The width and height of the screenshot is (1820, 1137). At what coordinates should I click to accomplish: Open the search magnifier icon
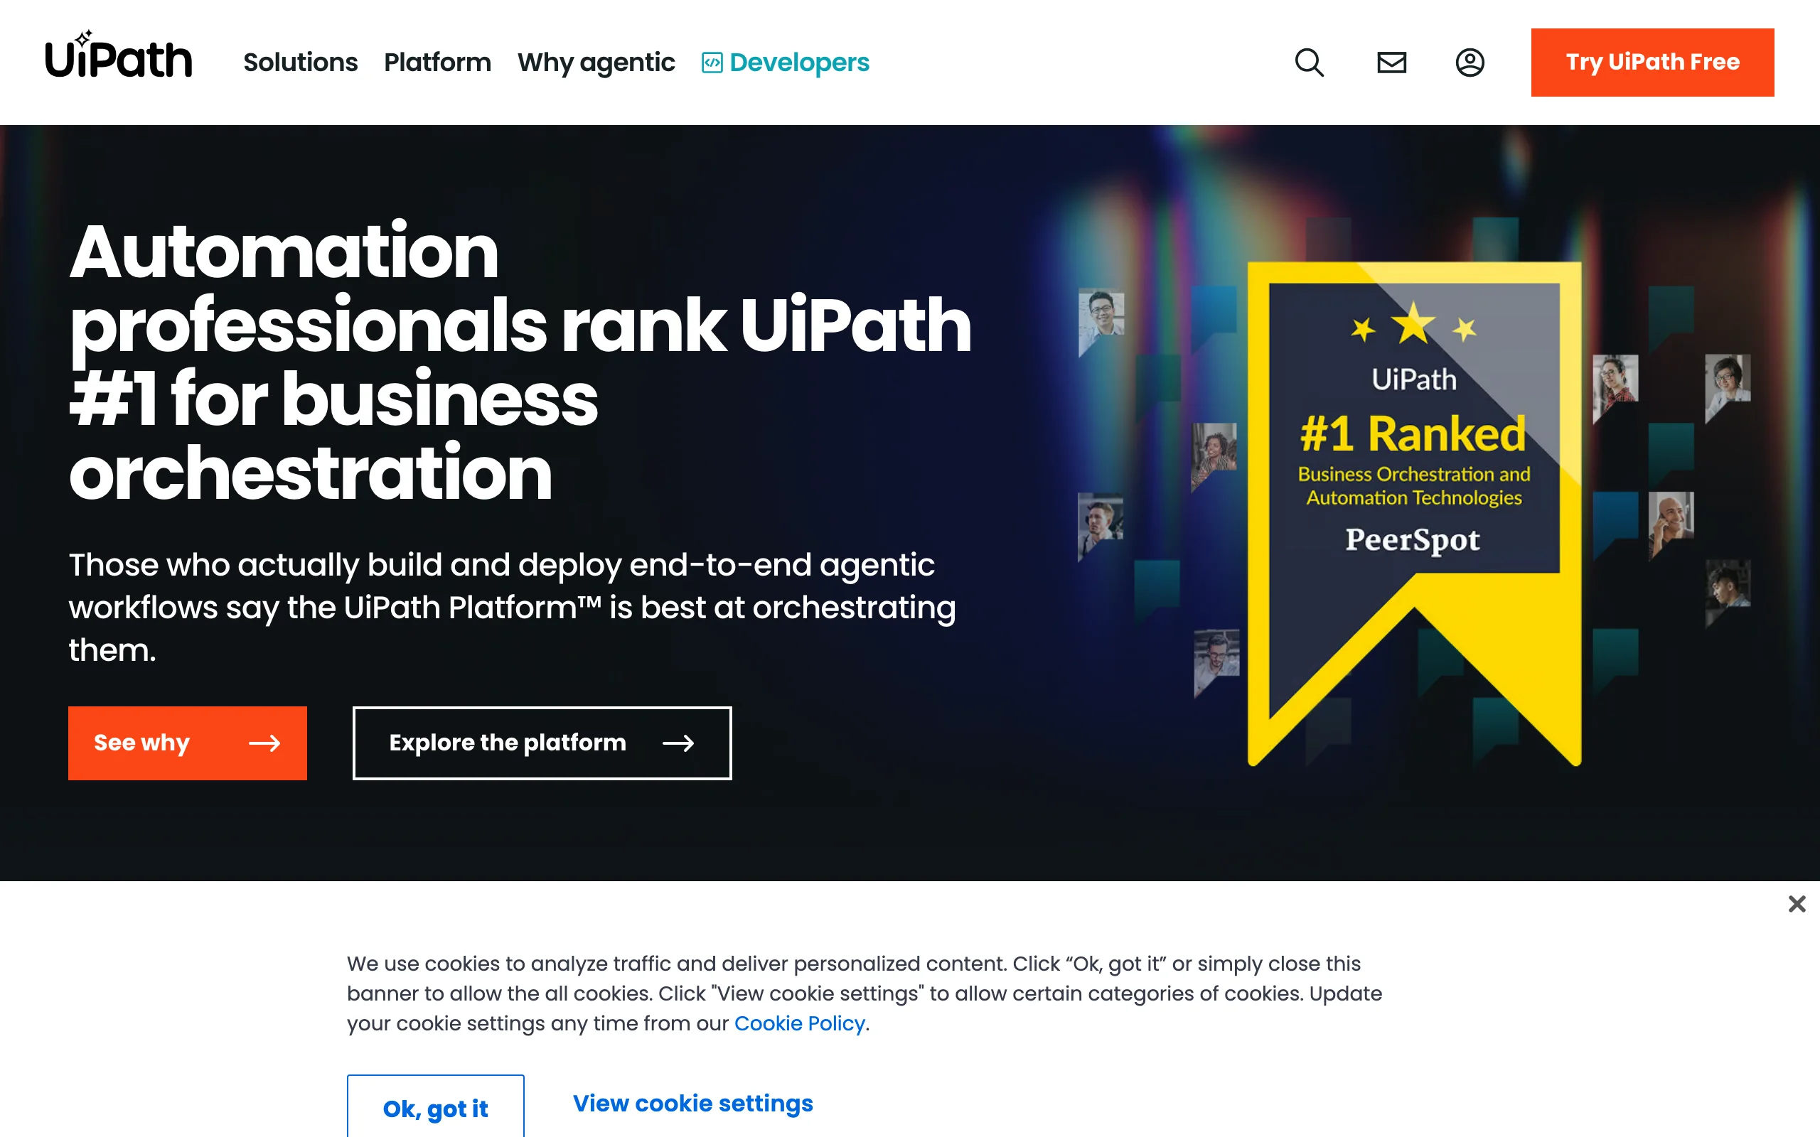point(1310,63)
